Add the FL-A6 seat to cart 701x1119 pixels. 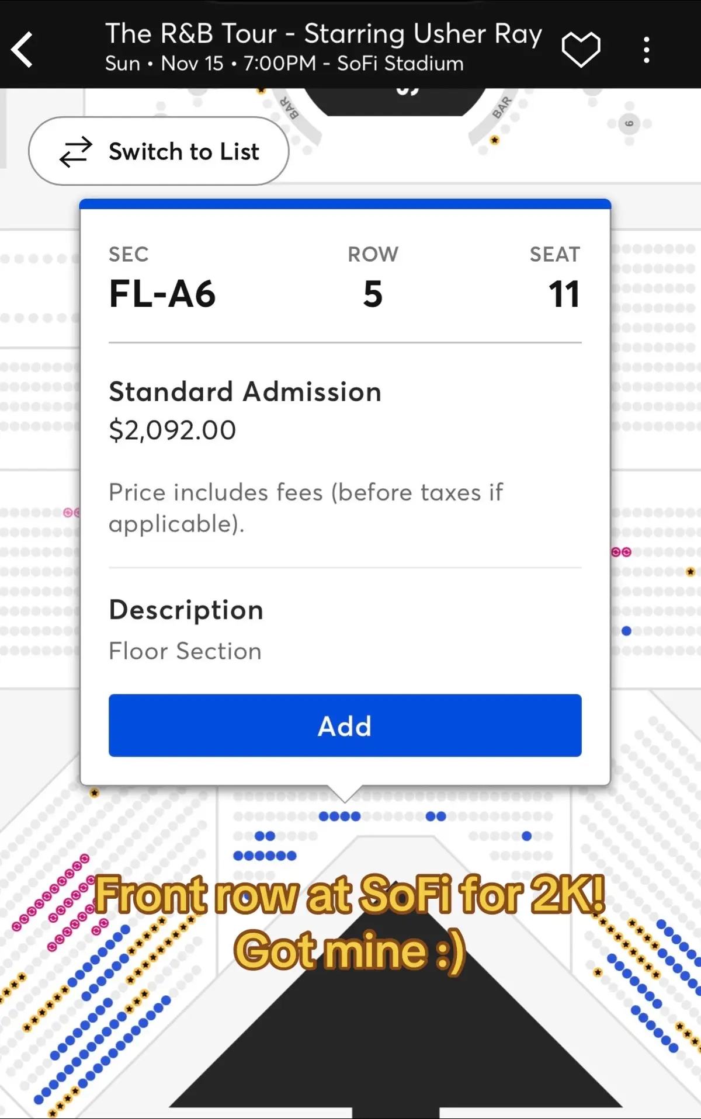pyautogui.click(x=345, y=725)
